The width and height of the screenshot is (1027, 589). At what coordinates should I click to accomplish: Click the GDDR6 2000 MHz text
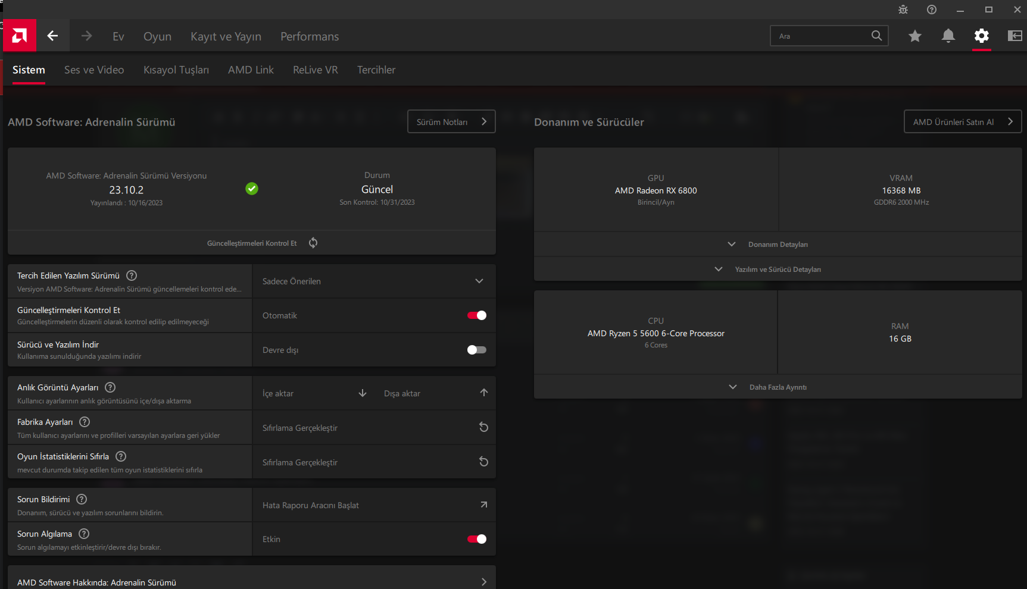[901, 202]
